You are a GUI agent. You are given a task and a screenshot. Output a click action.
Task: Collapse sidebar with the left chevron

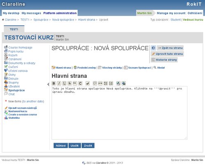pyautogui.click(x=48, y=84)
